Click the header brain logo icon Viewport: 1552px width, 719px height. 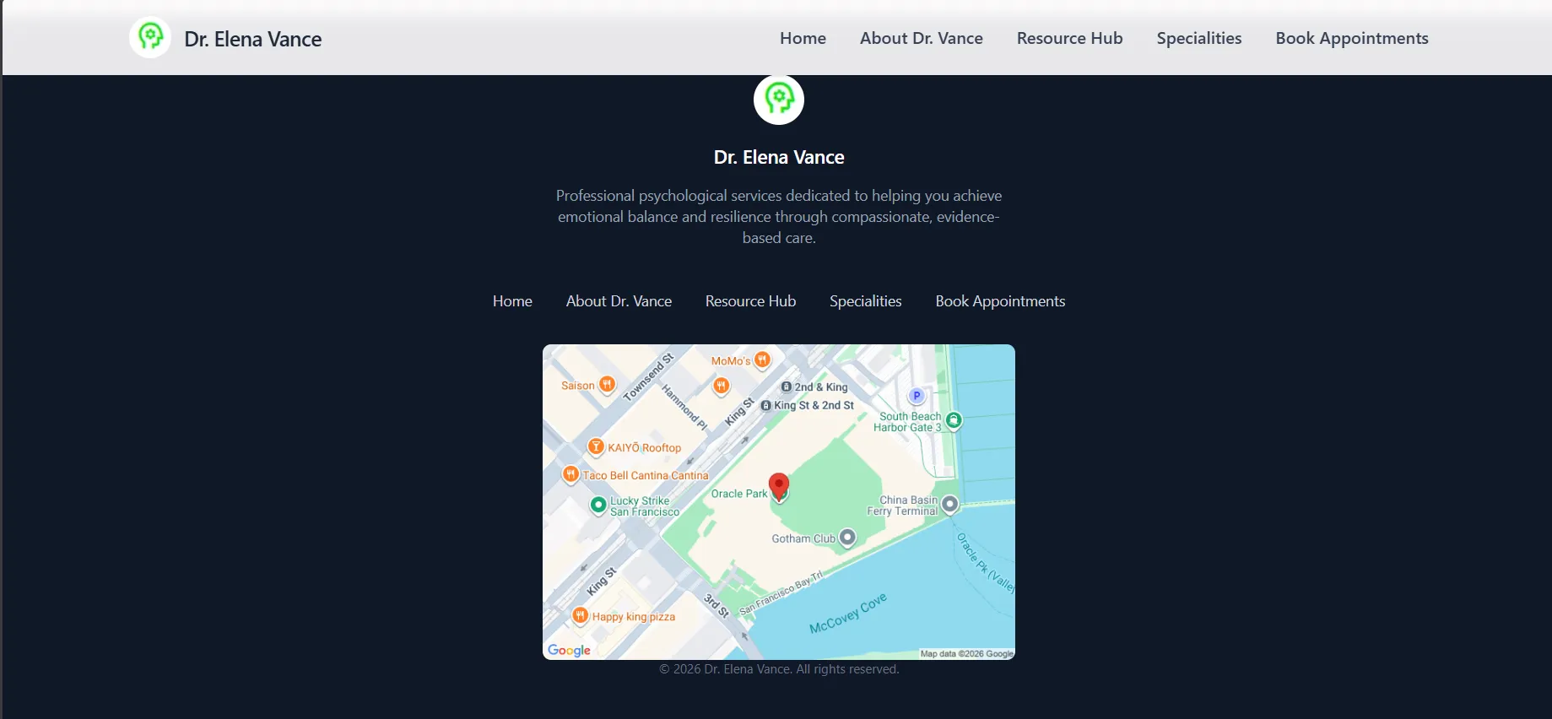pos(150,38)
